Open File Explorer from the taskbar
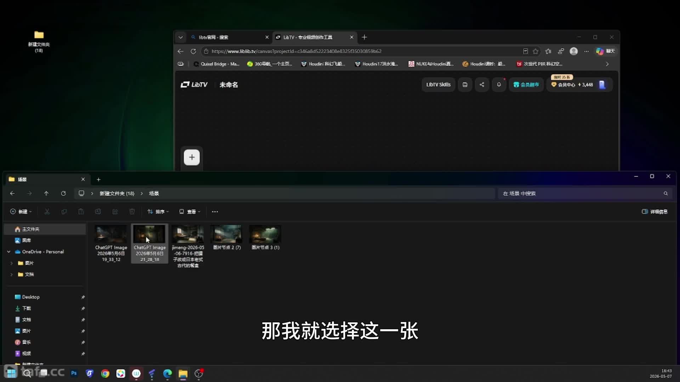Viewport: 680px width, 382px height. coord(183,374)
